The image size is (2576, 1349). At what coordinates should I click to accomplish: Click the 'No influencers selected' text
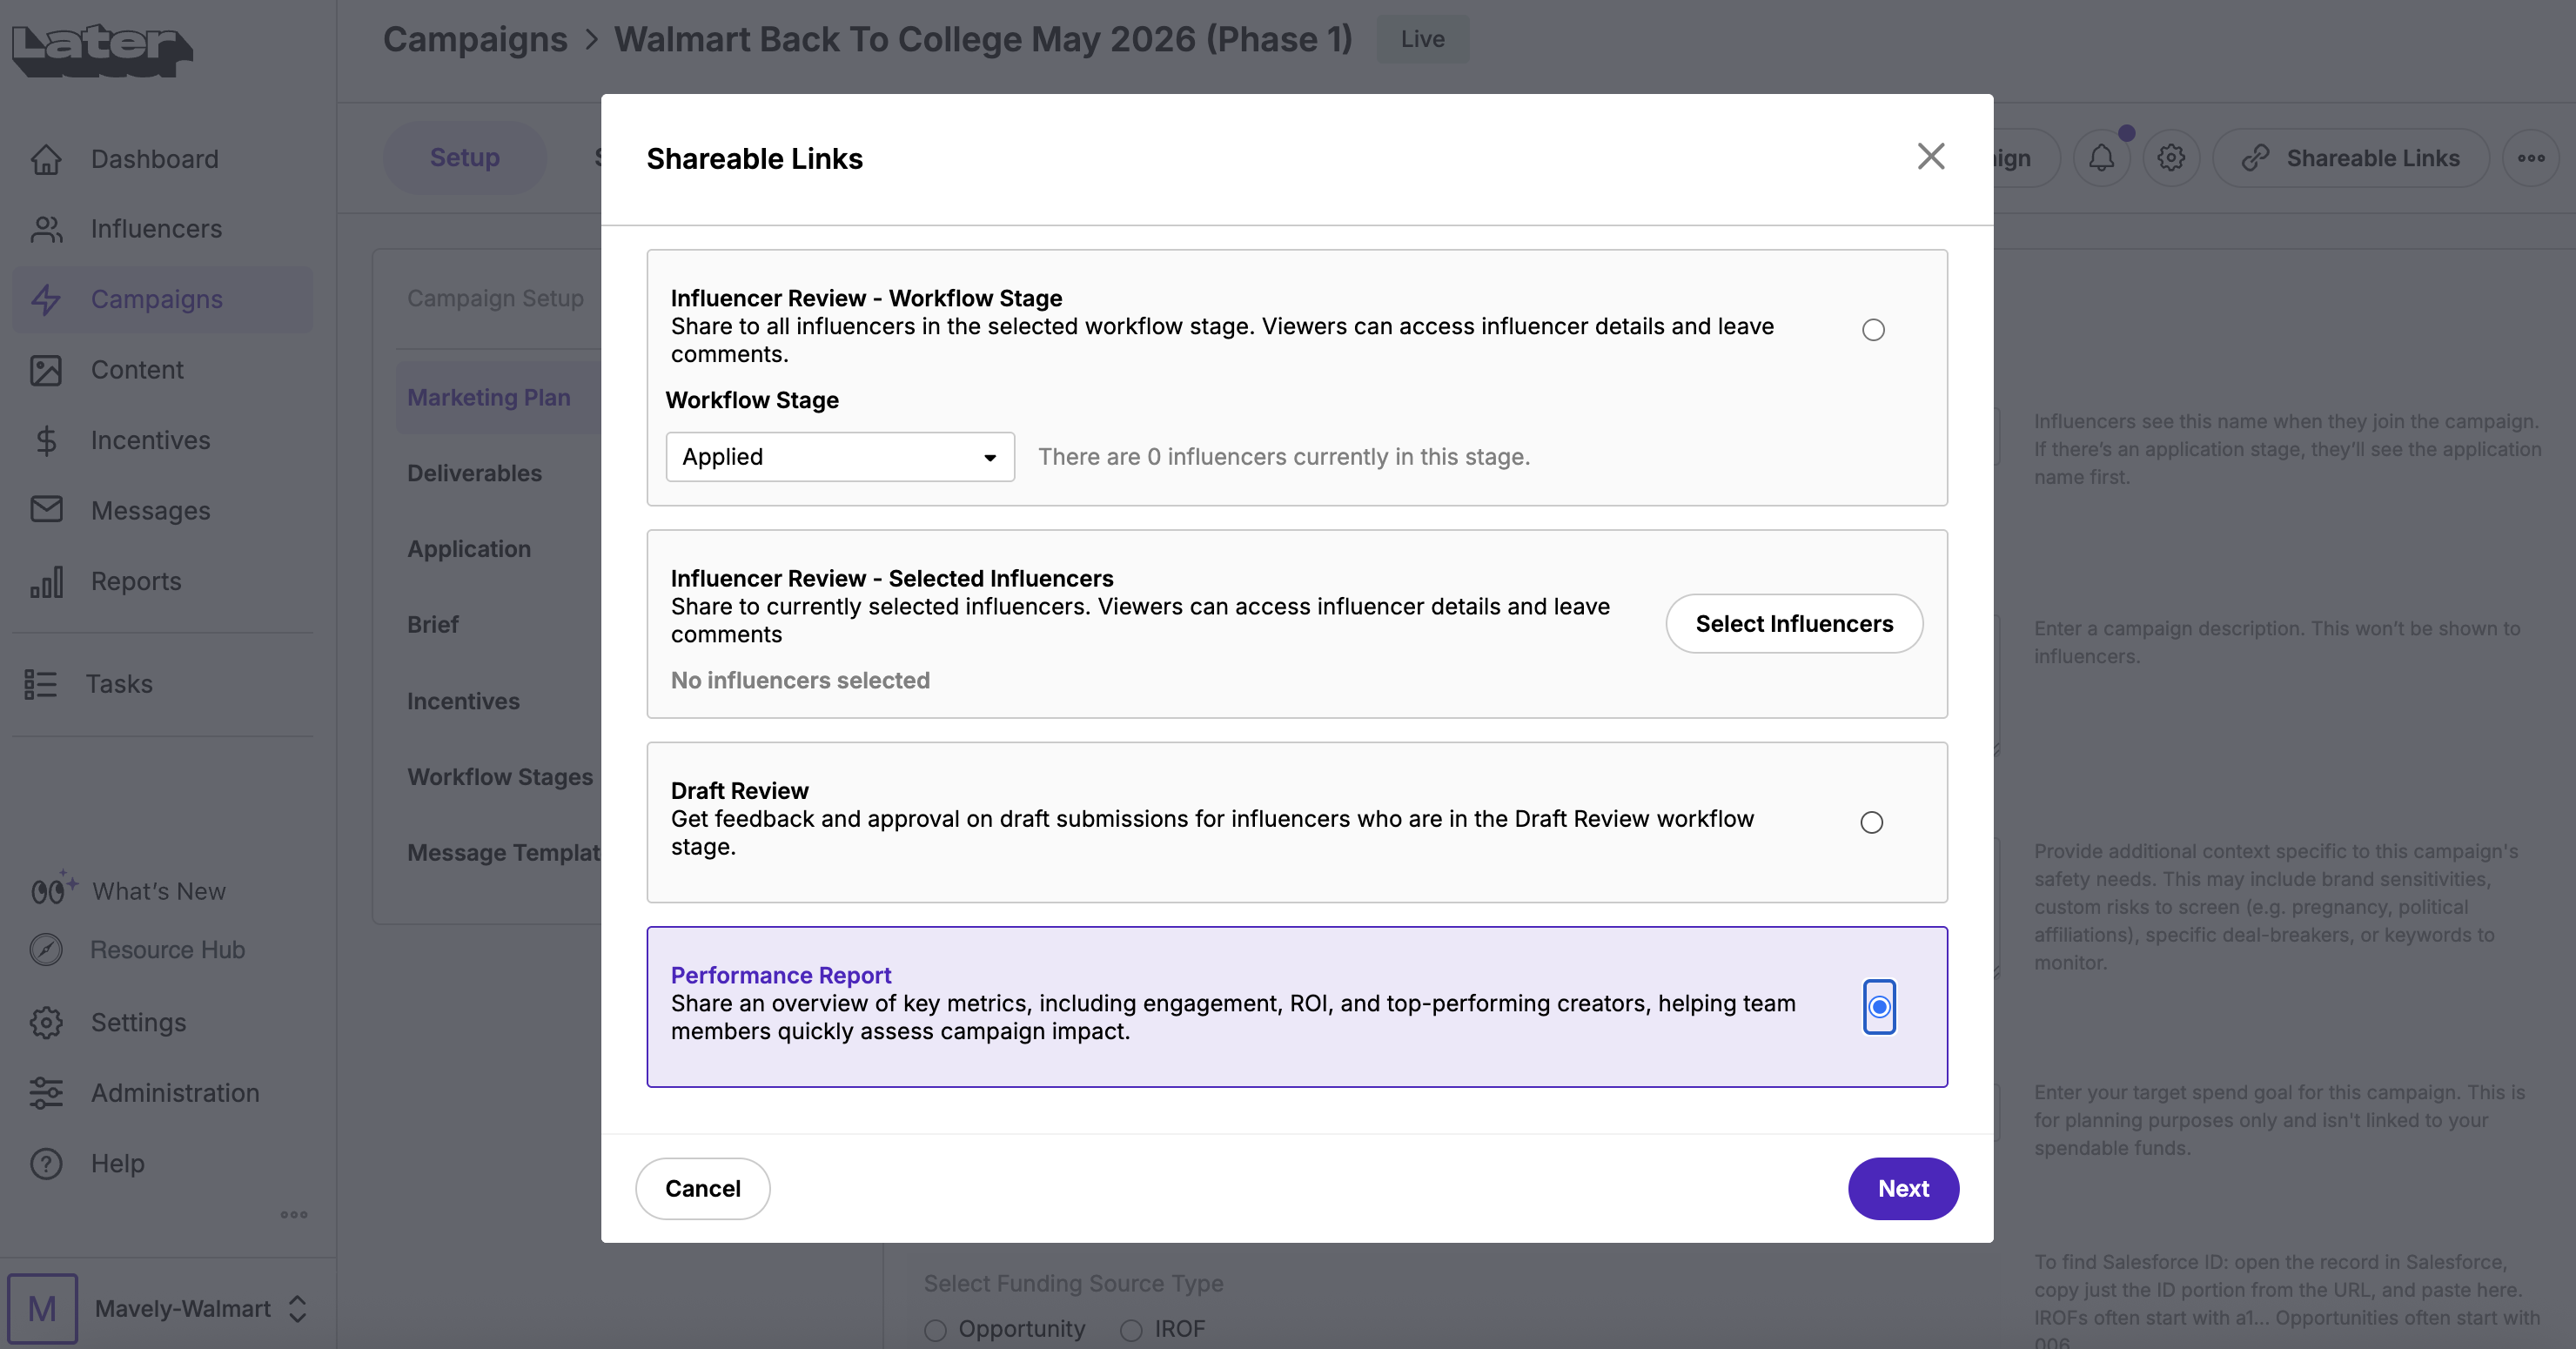point(800,680)
